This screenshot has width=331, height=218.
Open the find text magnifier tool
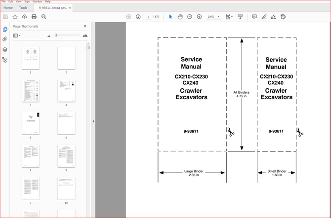tap(43, 17)
